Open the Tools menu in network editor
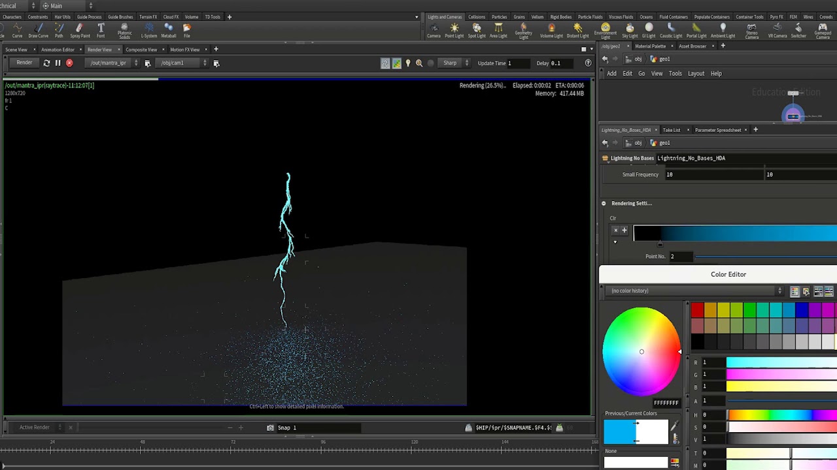837x470 pixels. [x=675, y=73]
